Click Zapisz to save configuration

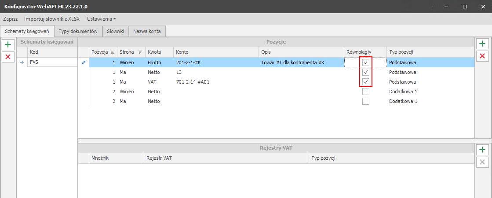click(10, 19)
